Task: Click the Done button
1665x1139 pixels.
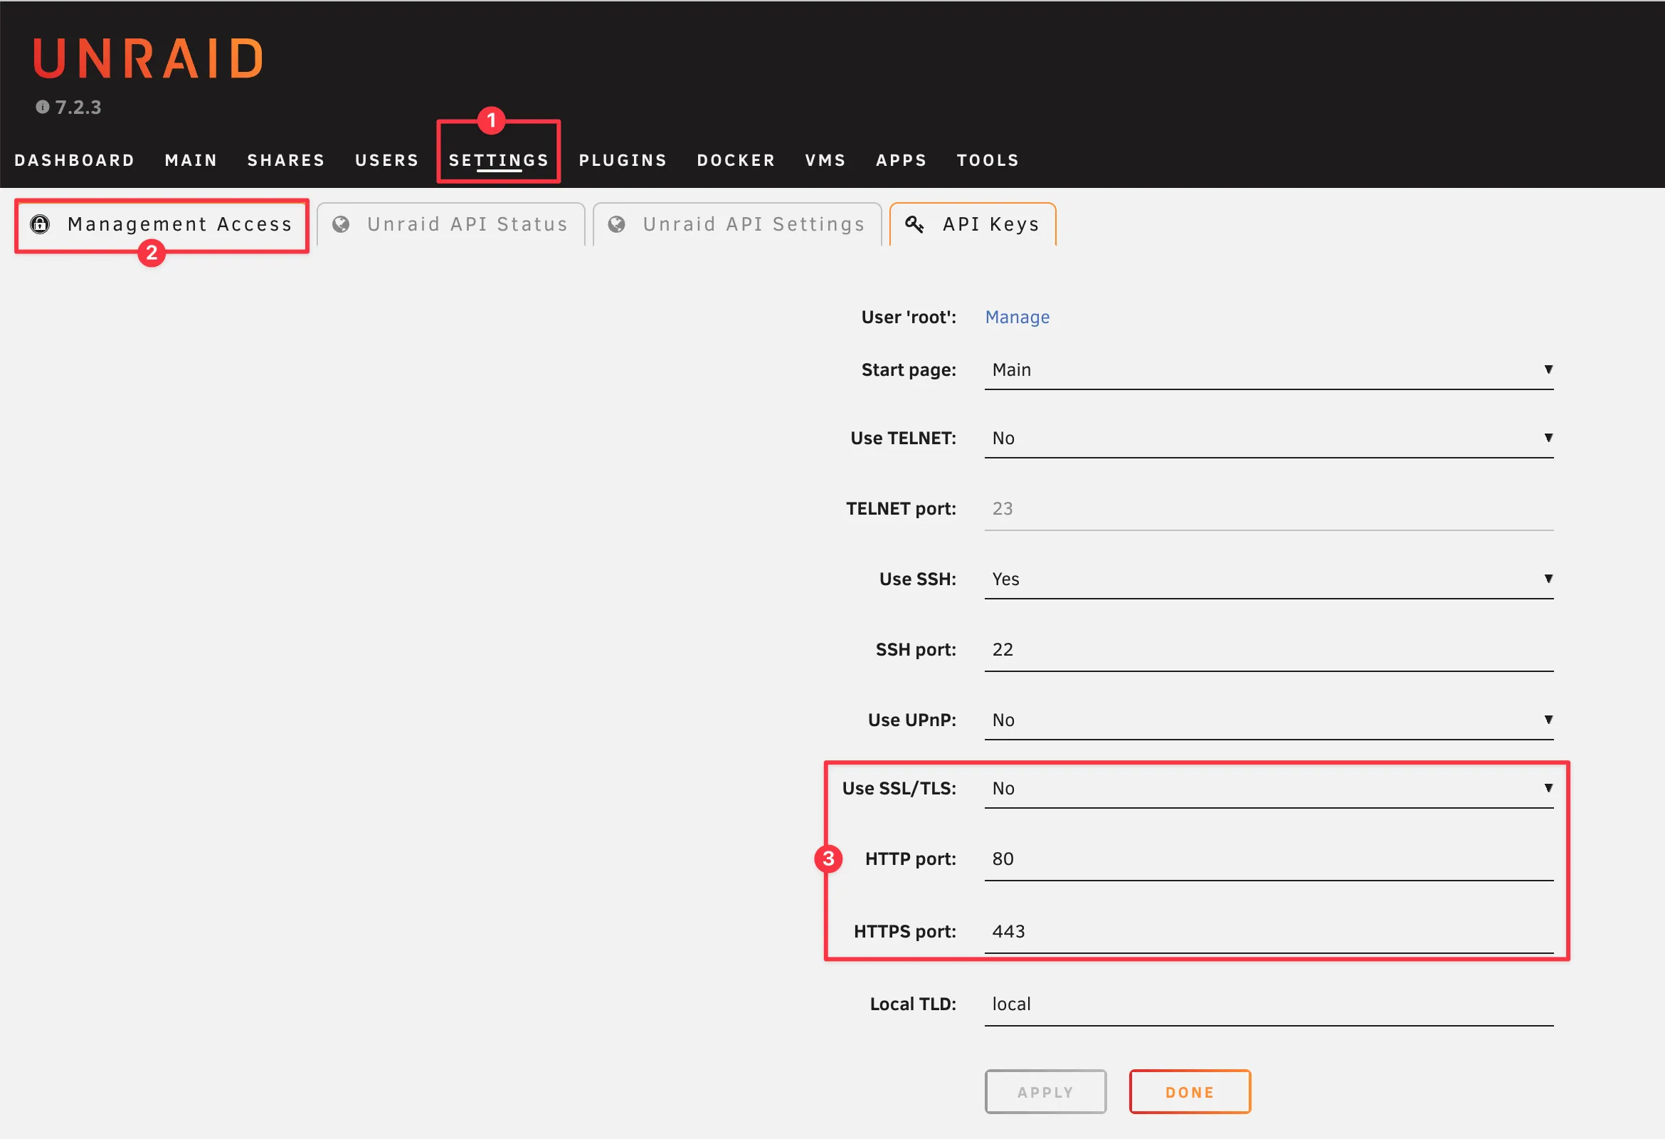Action: coord(1190,1093)
